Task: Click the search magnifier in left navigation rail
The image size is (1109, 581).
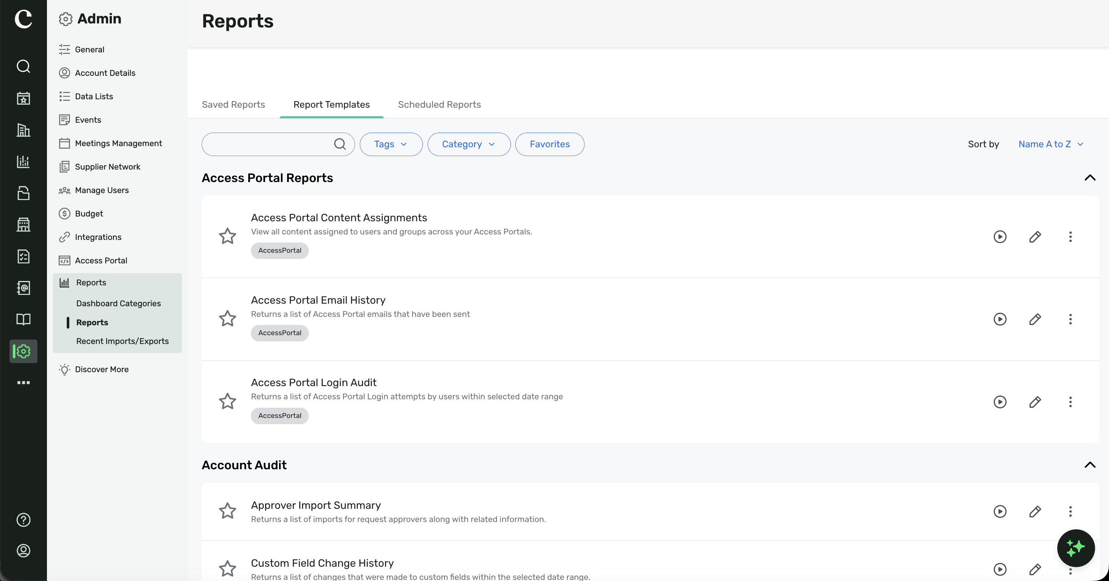Action: (x=23, y=66)
